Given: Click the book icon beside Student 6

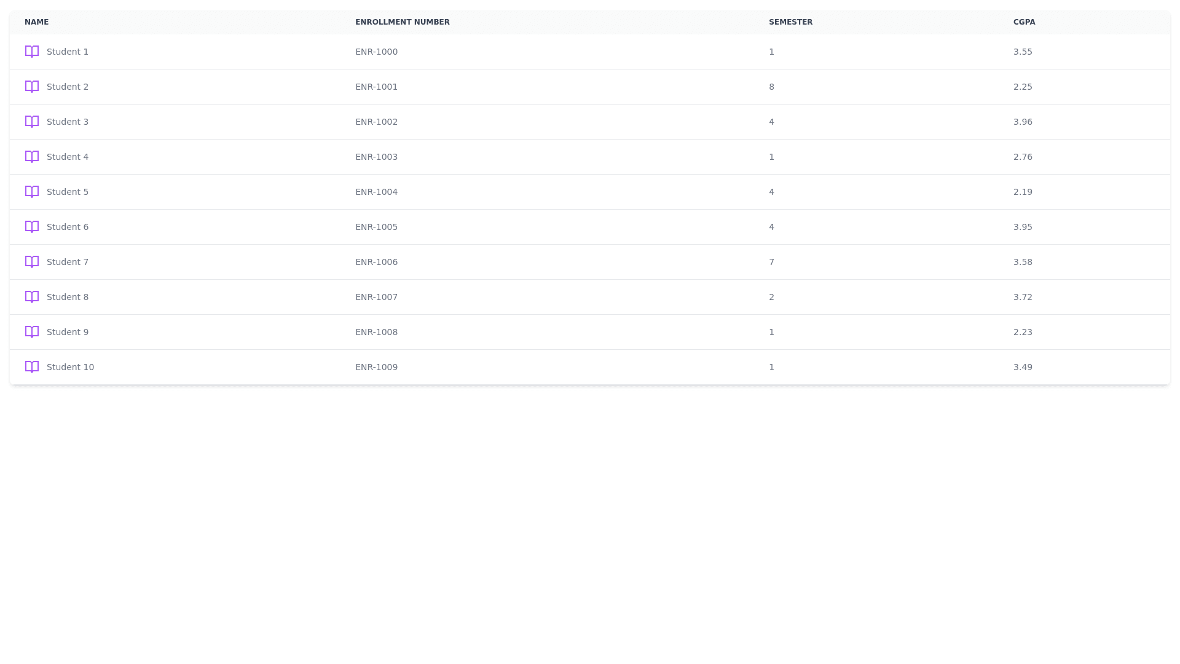Looking at the screenshot, I should click(32, 227).
